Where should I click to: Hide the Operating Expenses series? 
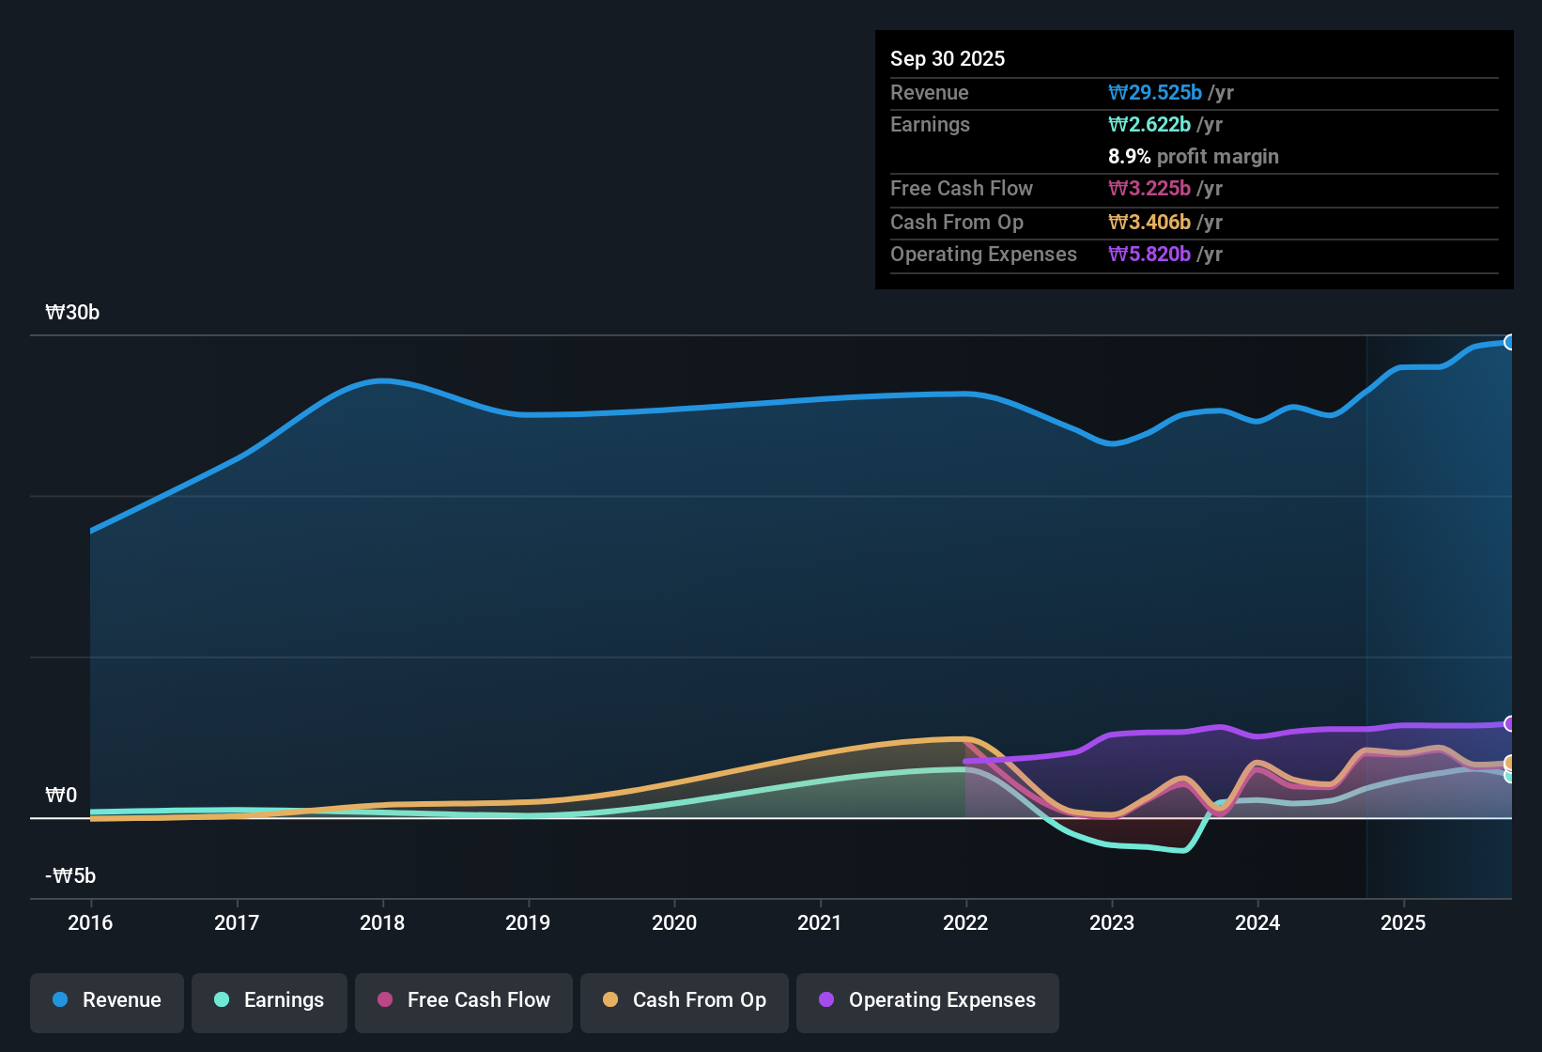(928, 1002)
